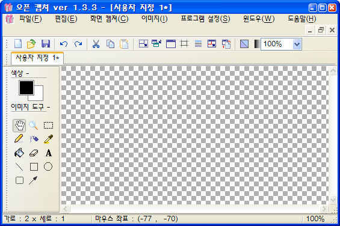Viewport: 340px width, 226px height.
Task: Click the 가로 : 2 x 세로 : 1 status text
Action: (x=34, y=219)
